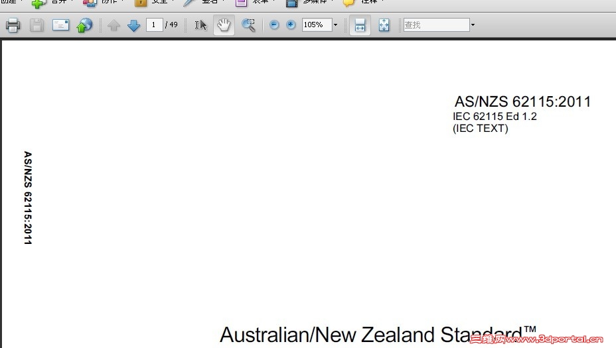Click the AS/NZS 62115:2011 heading text
Screen dimensions: 616x348
[522, 101]
